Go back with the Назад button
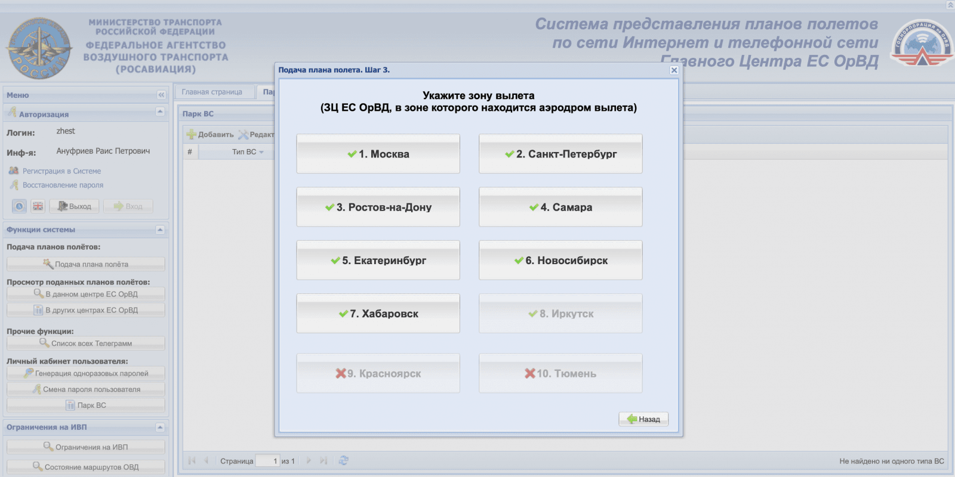This screenshot has width=955, height=477. point(643,419)
